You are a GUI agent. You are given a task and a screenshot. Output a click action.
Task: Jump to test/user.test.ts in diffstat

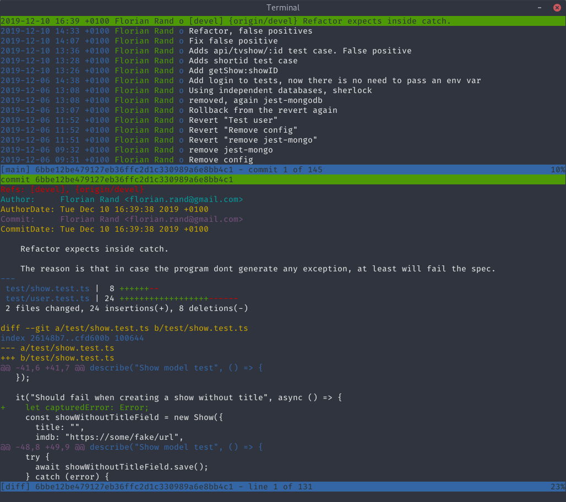[47, 298]
